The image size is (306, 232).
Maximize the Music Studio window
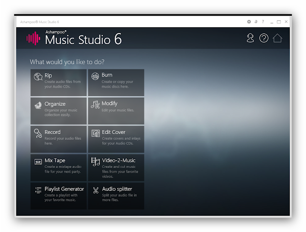[x=279, y=22]
